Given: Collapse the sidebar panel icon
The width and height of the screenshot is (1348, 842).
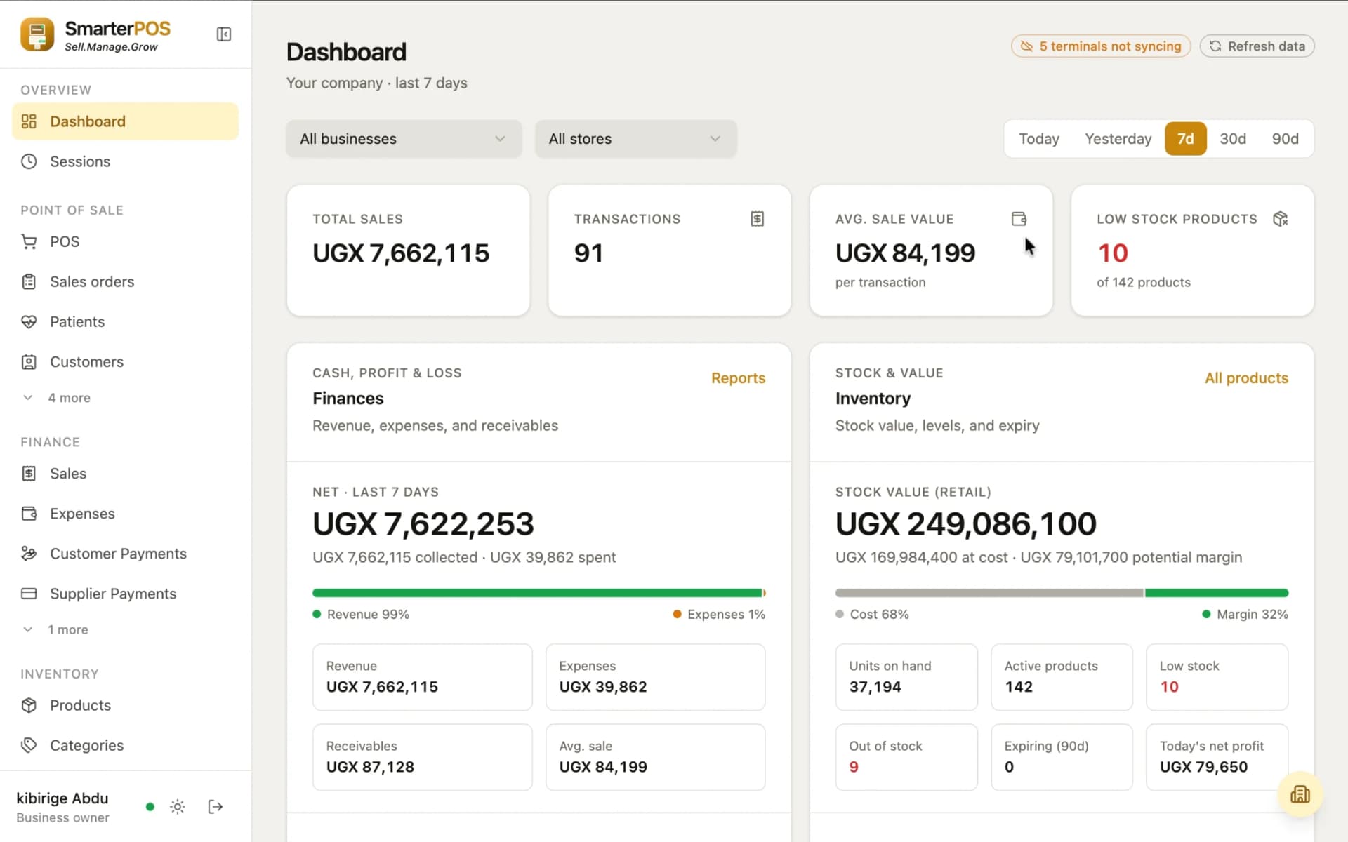Looking at the screenshot, I should coord(224,34).
